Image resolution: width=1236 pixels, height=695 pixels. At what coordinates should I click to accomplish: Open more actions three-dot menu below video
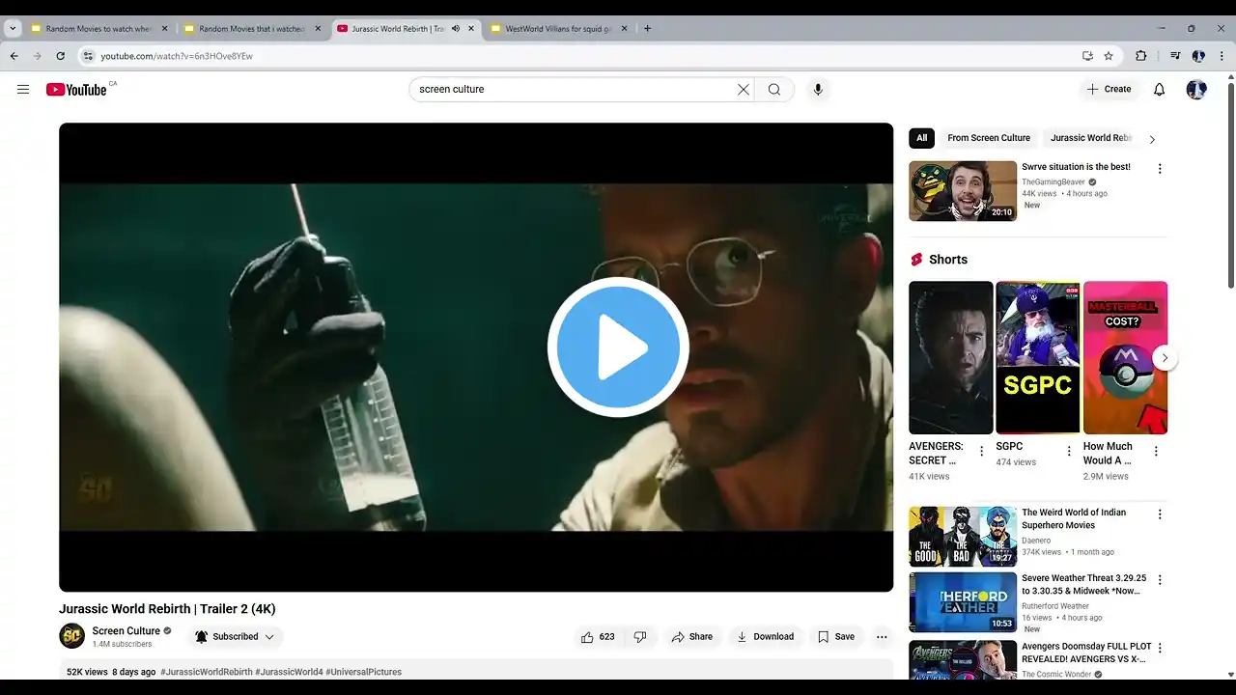pos(882,636)
